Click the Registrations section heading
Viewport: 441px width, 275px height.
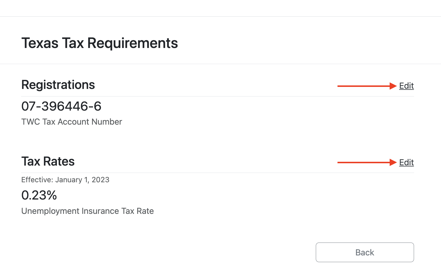tap(58, 85)
